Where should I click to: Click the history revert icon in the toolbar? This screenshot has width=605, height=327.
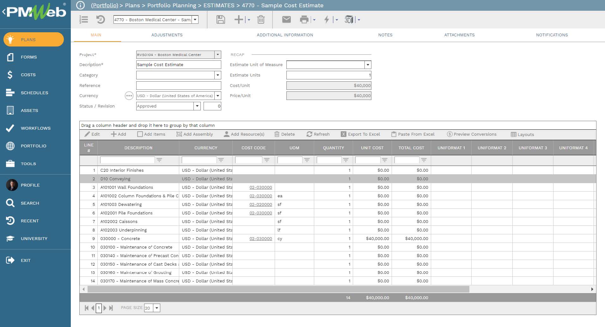(101, 20)
